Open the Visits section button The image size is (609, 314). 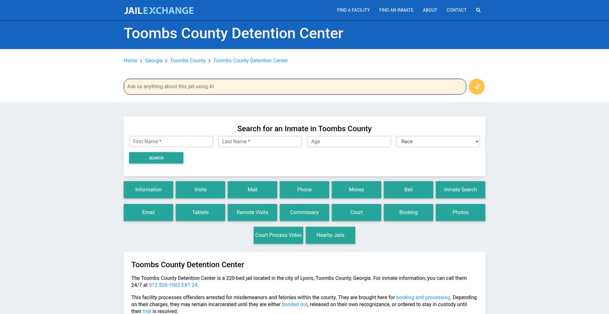[x=200, y=190]
